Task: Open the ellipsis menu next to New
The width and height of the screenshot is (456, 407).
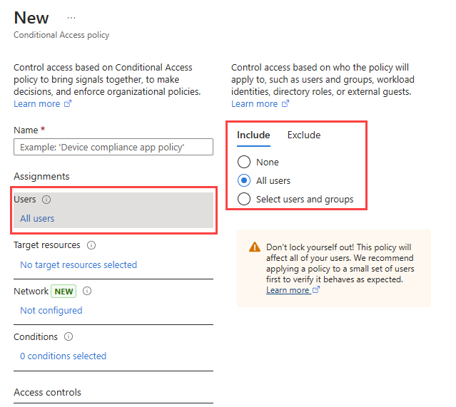Action: (71, 18)
